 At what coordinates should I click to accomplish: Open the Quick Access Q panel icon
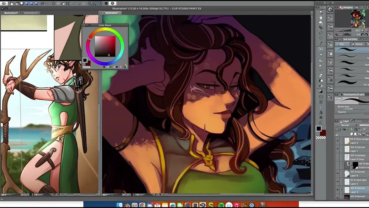coord(330,10)
